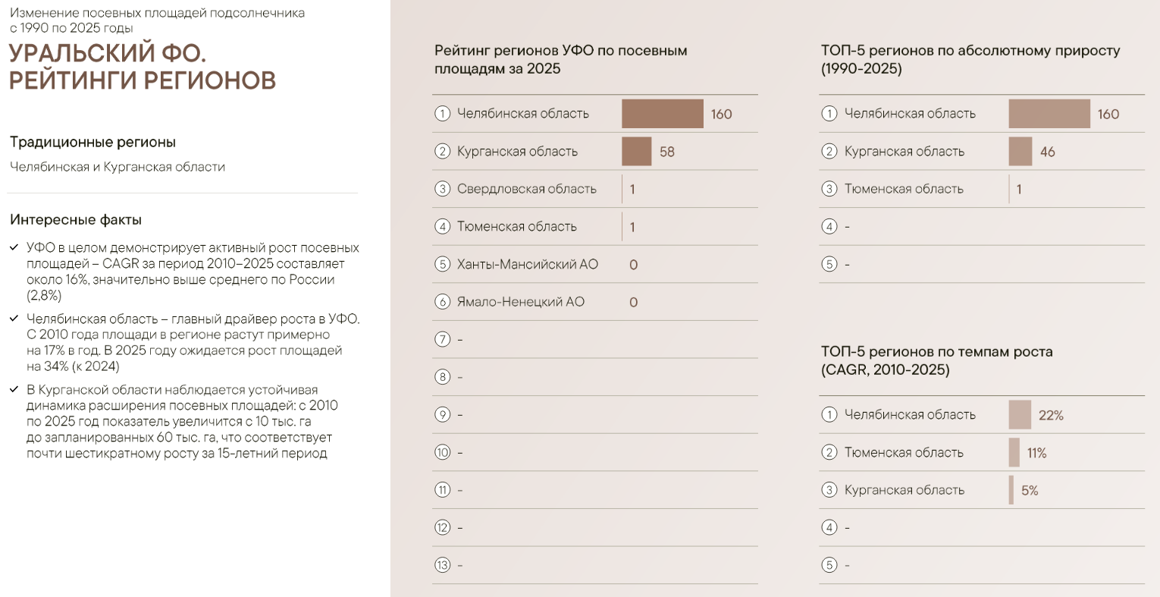Click heading 'ТОП-5 регионов по темпам роста'
Image resolution: width=1160 pixels, height=597 pixels.
pyautogui.click(x=937, y=360)
